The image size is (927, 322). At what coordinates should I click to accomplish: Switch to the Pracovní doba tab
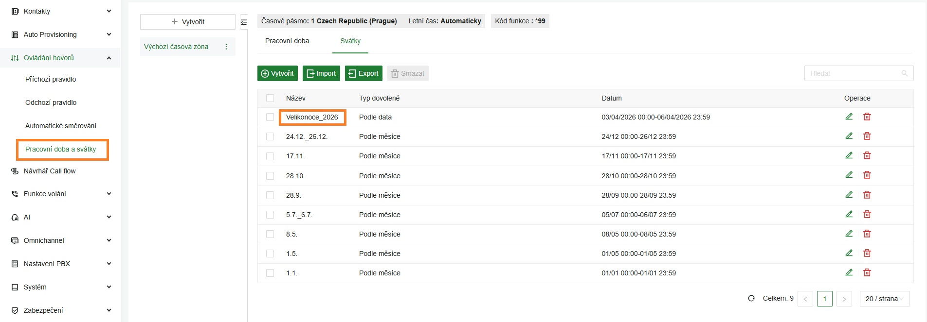click(287, 41)
